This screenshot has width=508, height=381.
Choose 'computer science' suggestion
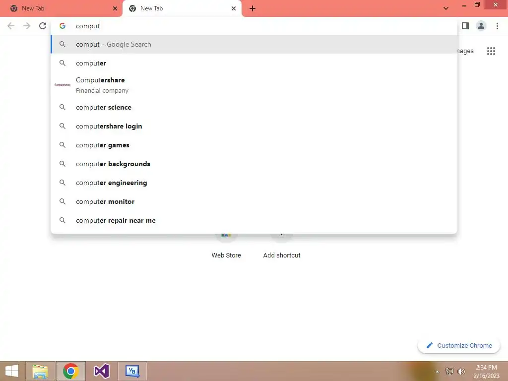254,107
